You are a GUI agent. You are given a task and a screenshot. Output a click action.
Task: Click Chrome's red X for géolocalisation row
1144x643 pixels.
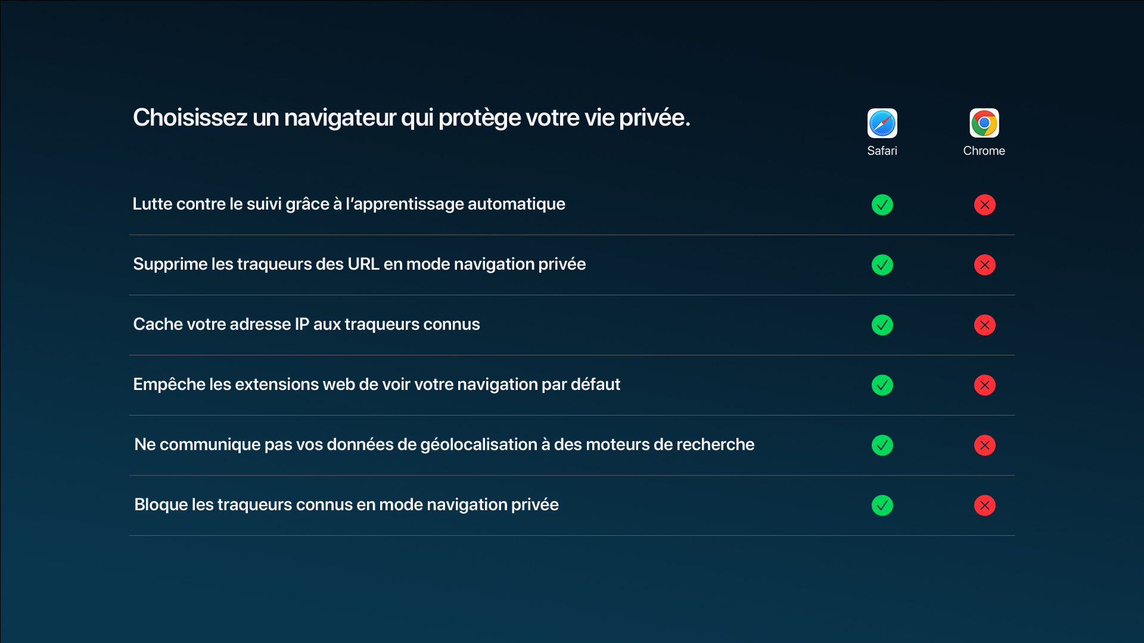985,445
